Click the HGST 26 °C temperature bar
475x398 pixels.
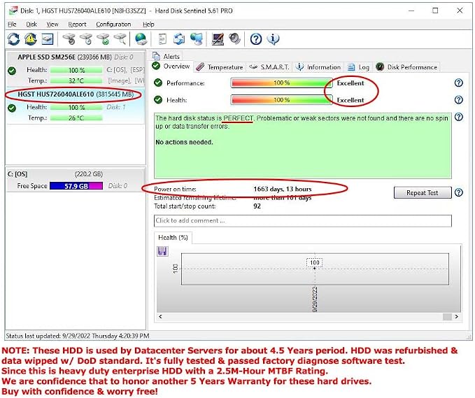point(76,118)
